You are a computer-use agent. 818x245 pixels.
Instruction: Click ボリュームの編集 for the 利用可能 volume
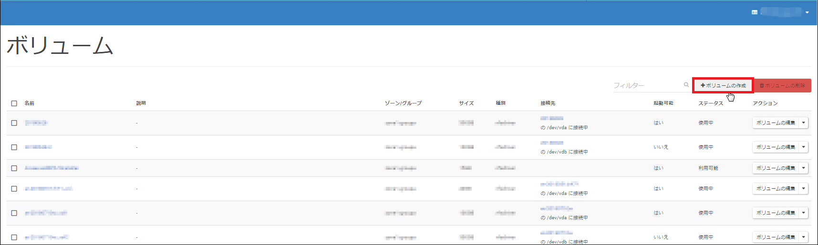776,168
